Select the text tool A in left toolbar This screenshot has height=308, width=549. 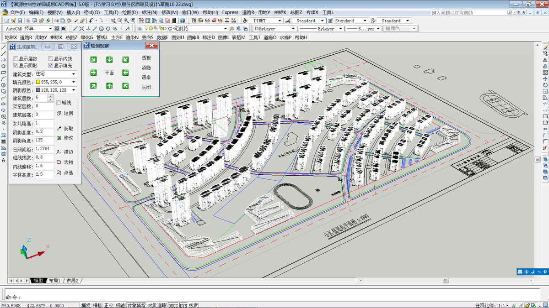[x=3, y=161]
